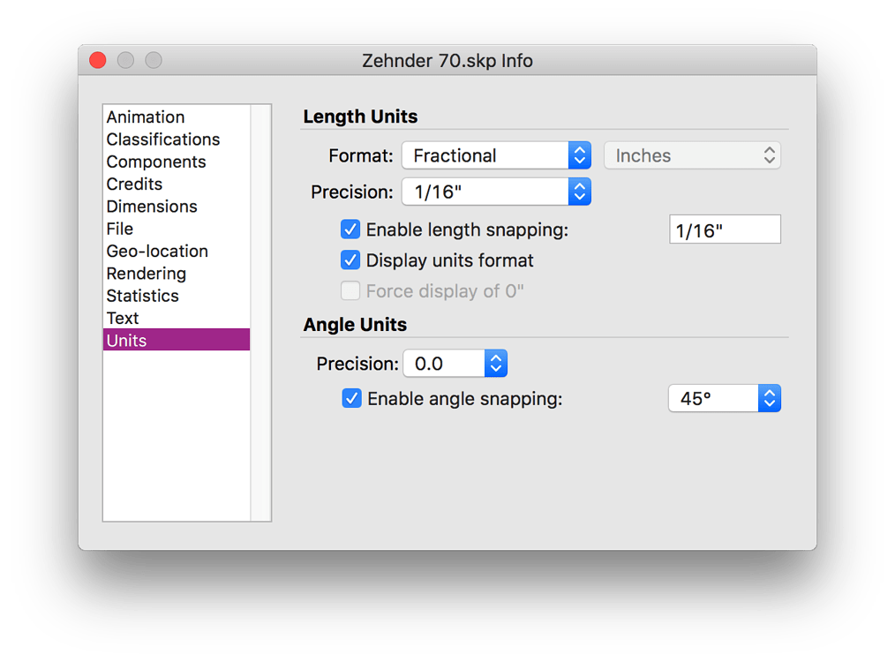Select Animation in the sidebar list
895x662 pixels.
146,117
